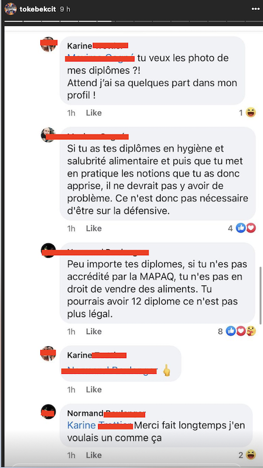Click the heart reaction on the hygiène comment

pos(251,228)
